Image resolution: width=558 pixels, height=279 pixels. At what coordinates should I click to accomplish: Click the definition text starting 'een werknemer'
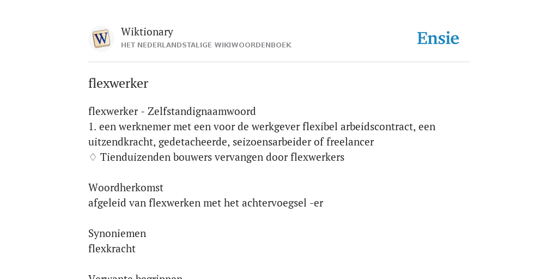[262, 134]
